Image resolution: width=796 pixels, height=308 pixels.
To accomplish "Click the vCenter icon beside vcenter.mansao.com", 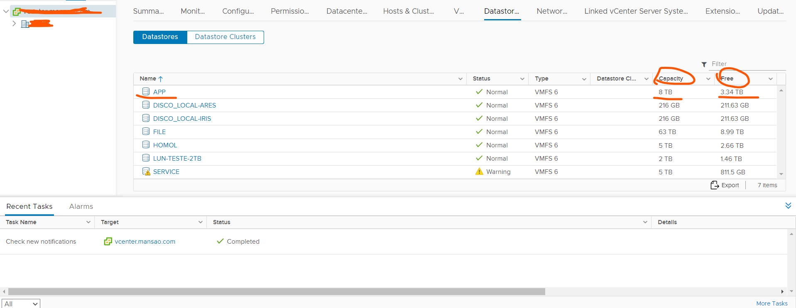I will pyautogui.click(x=108, y=242).
